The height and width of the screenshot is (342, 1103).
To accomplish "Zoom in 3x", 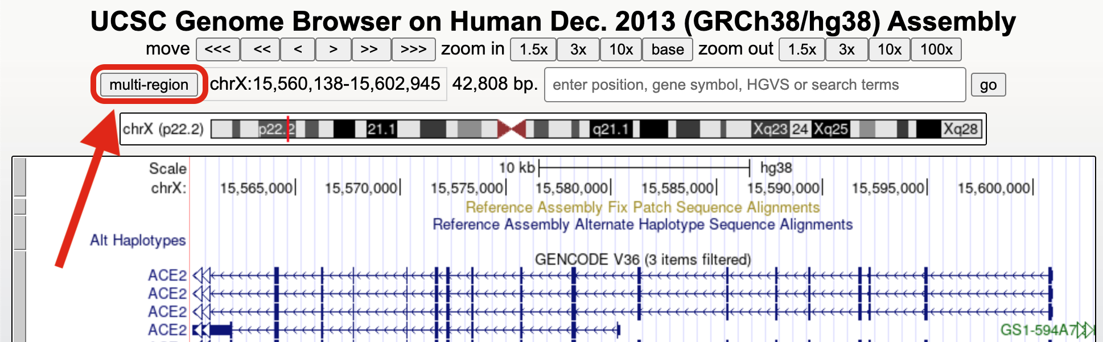I will [578, 49].
